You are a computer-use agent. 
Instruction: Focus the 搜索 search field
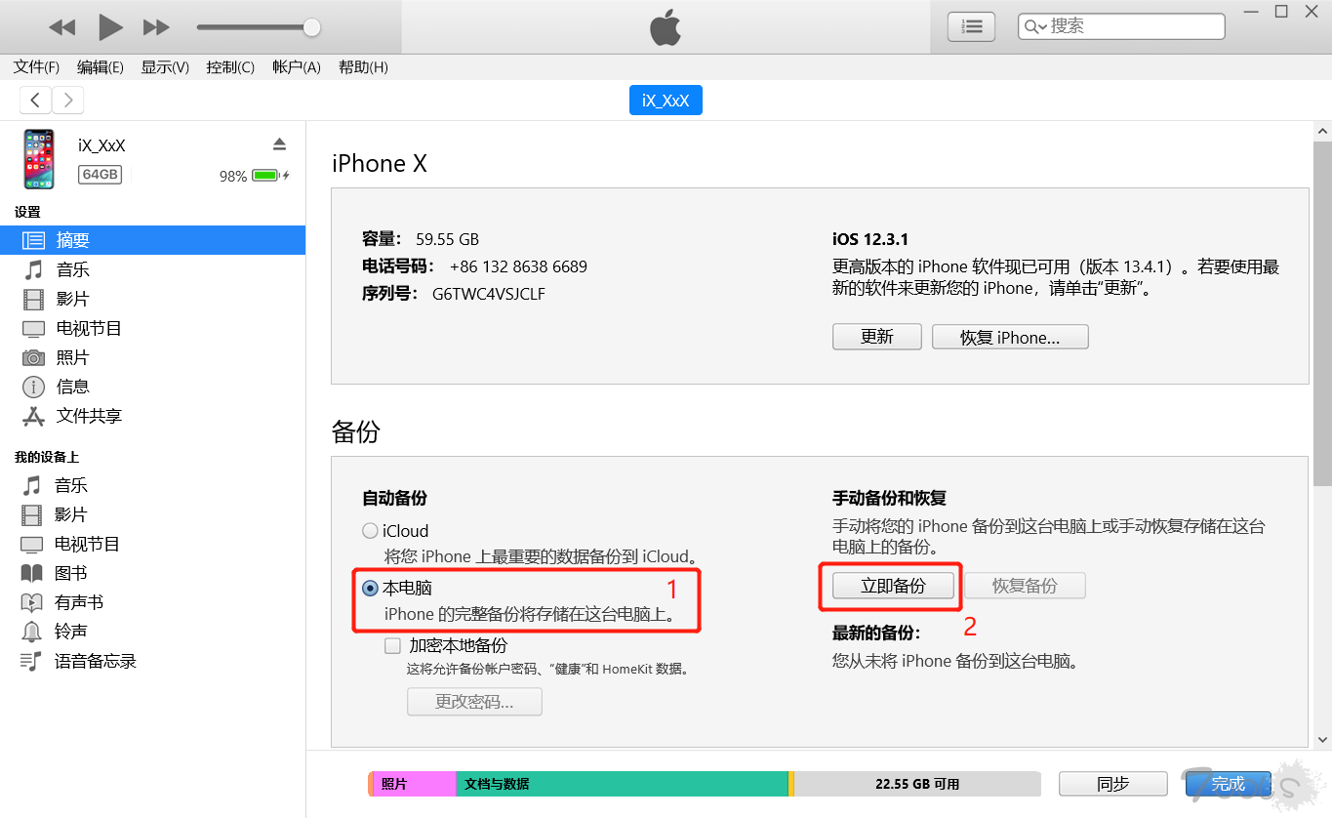[1121, 26]
